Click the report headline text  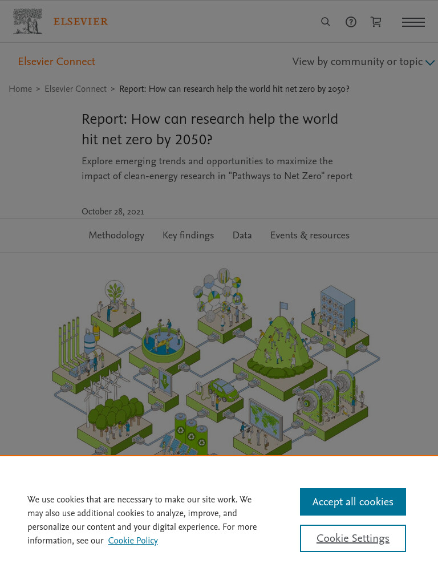(210, 129)
